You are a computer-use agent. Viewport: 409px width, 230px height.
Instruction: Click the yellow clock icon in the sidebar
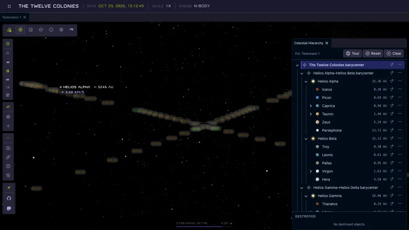8,44
